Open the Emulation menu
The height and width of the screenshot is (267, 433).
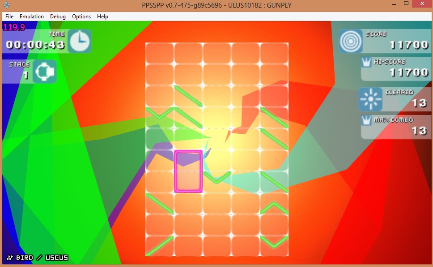point(32,17)
